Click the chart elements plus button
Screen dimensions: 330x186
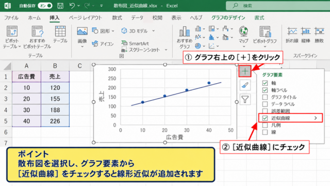[245, 71]
